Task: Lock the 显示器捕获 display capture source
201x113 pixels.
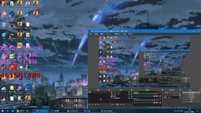Action: tap(131, 98)
